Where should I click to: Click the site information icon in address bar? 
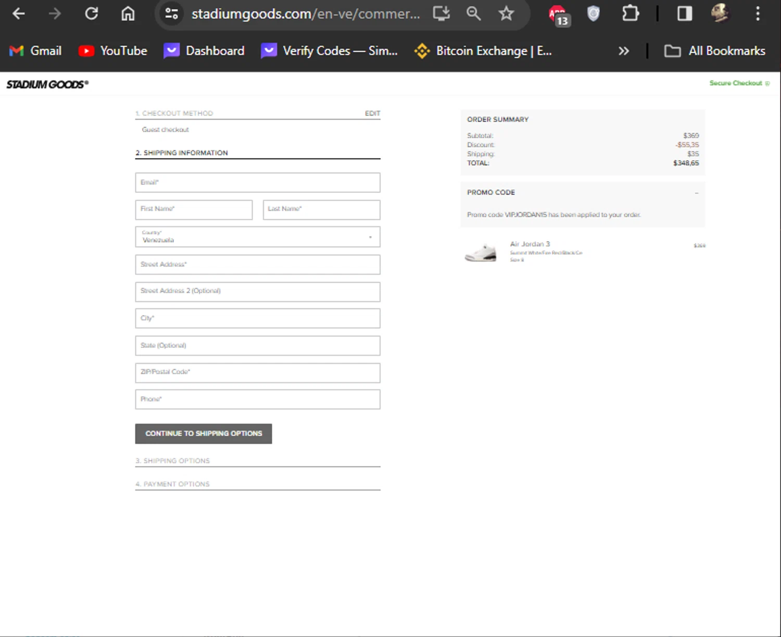tap(171, 14)
